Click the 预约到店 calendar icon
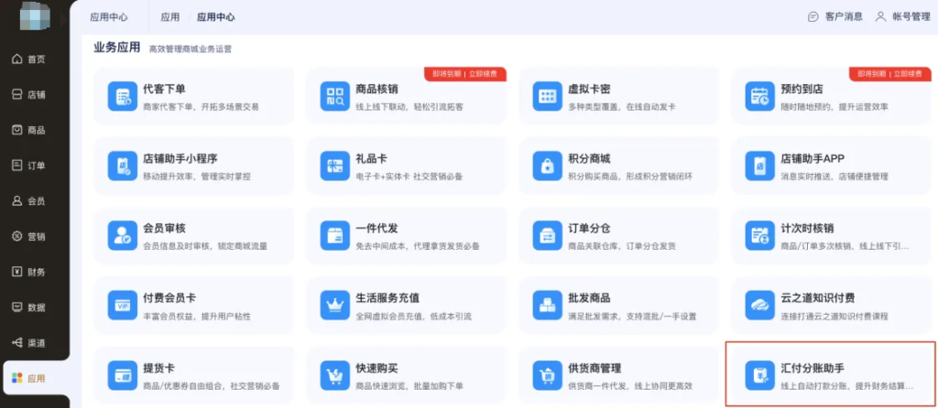 pos(759,96)
